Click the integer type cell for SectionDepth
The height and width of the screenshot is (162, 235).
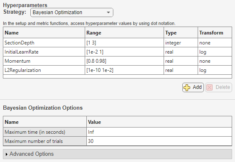click(x=181, y=43)
